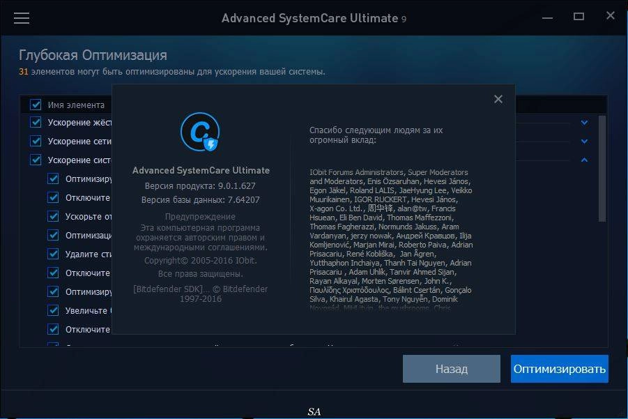Click the 'Copyright© 2005-2016 IObit.' text
Viewport: 628px width, 419px height.
coord(201,260)
